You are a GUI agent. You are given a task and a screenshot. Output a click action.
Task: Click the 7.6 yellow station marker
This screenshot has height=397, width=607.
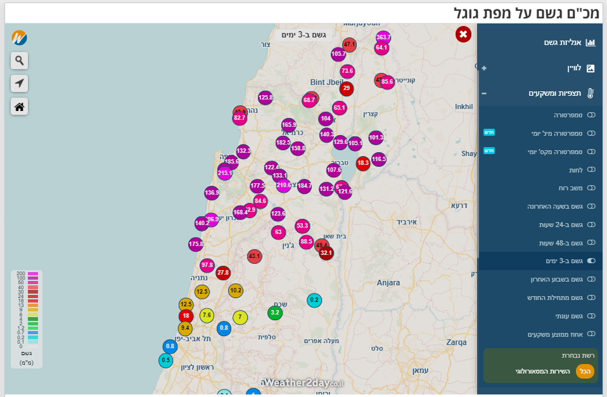tap(207, 315)
